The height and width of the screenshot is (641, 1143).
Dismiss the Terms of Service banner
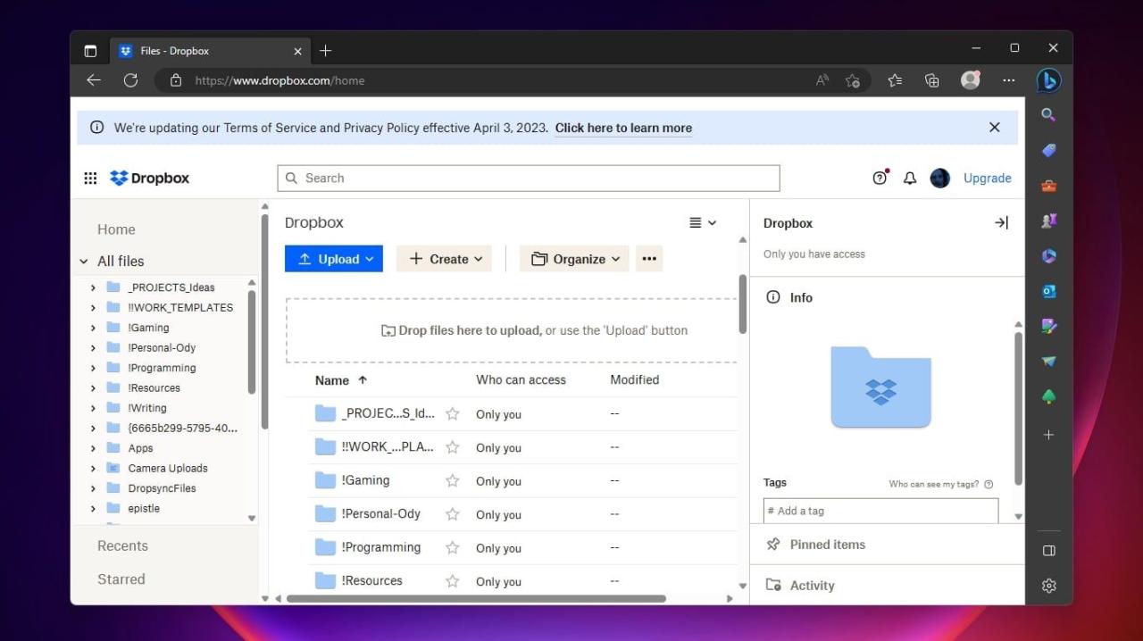[x=995, y=128]
